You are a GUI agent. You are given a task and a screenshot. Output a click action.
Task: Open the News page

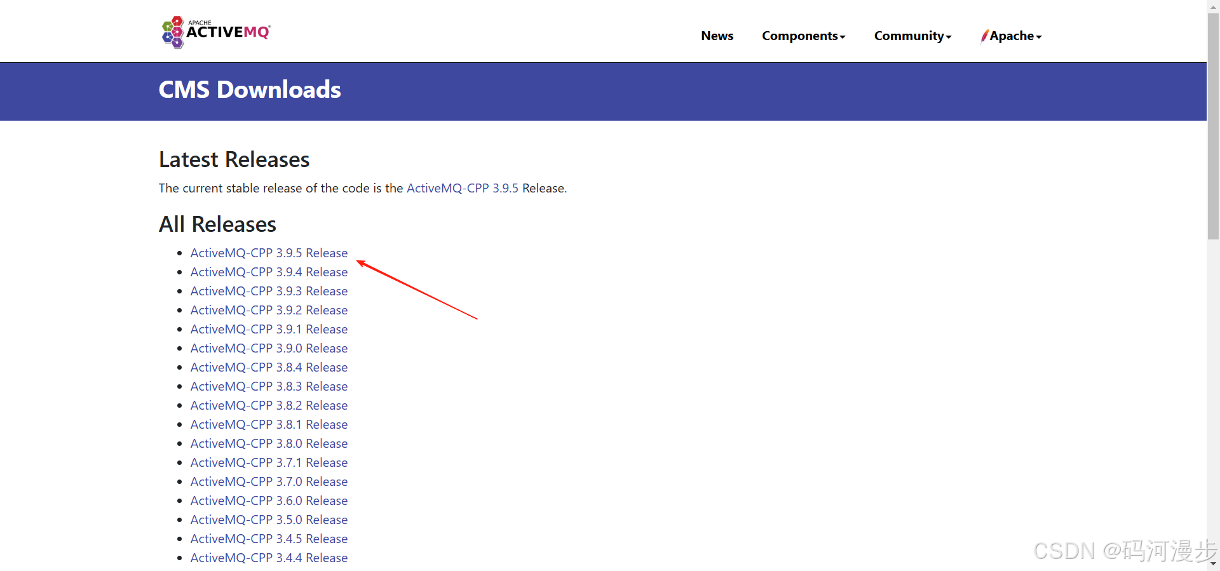pyautogui.click(x=717, y=36)
